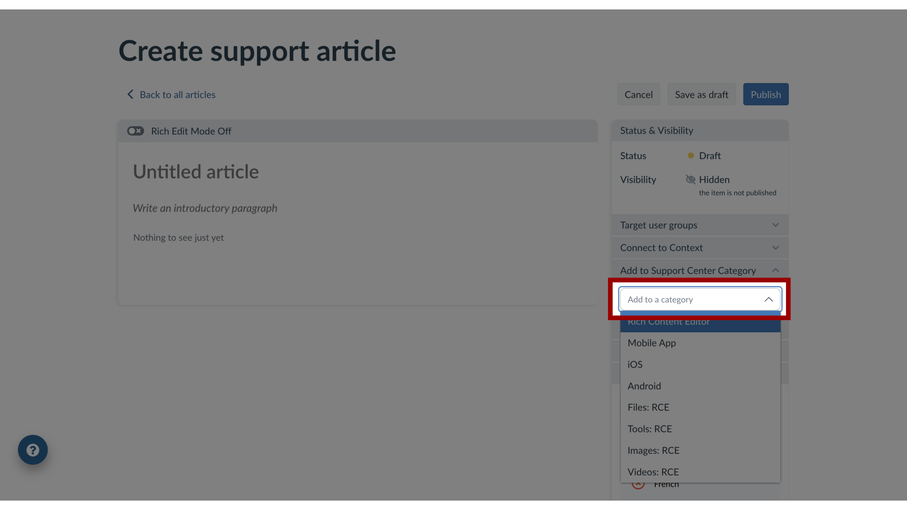Click the Add to Support Center Category collapse icon
907x510 pixels.
[x=776, y=270]
